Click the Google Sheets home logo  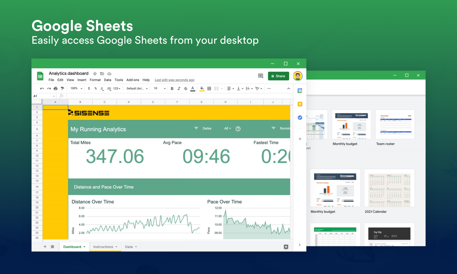(x=40, y=76)
